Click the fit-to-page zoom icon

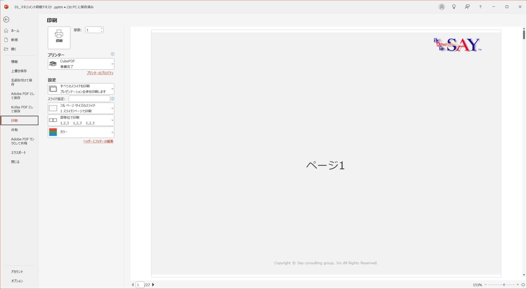pos(523,285)
